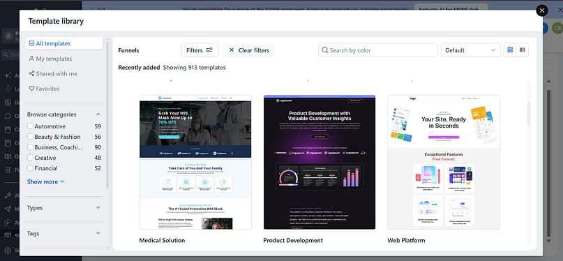
Task: Collapse the Browse categories section
Action: (98, 114)
